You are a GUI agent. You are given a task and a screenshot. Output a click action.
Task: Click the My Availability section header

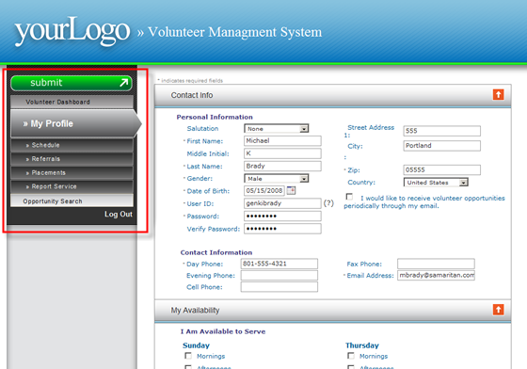coord(333,311)
